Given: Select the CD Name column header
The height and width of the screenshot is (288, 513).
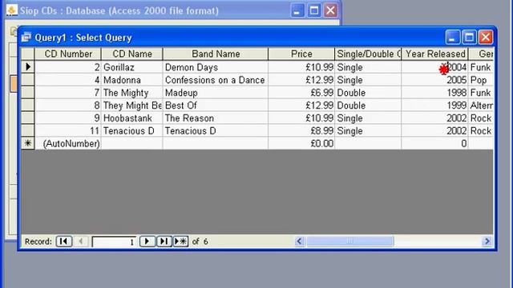Looking at the screenshot, I should [x=131, y=54].
